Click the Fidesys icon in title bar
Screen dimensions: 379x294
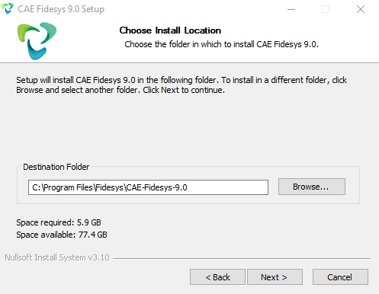pos(8,8)
